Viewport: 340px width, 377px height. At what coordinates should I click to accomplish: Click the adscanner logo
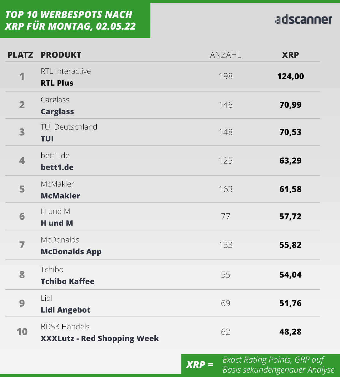tap(303, 20)
